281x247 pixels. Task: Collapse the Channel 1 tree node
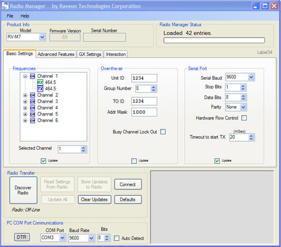click(25, 77)
